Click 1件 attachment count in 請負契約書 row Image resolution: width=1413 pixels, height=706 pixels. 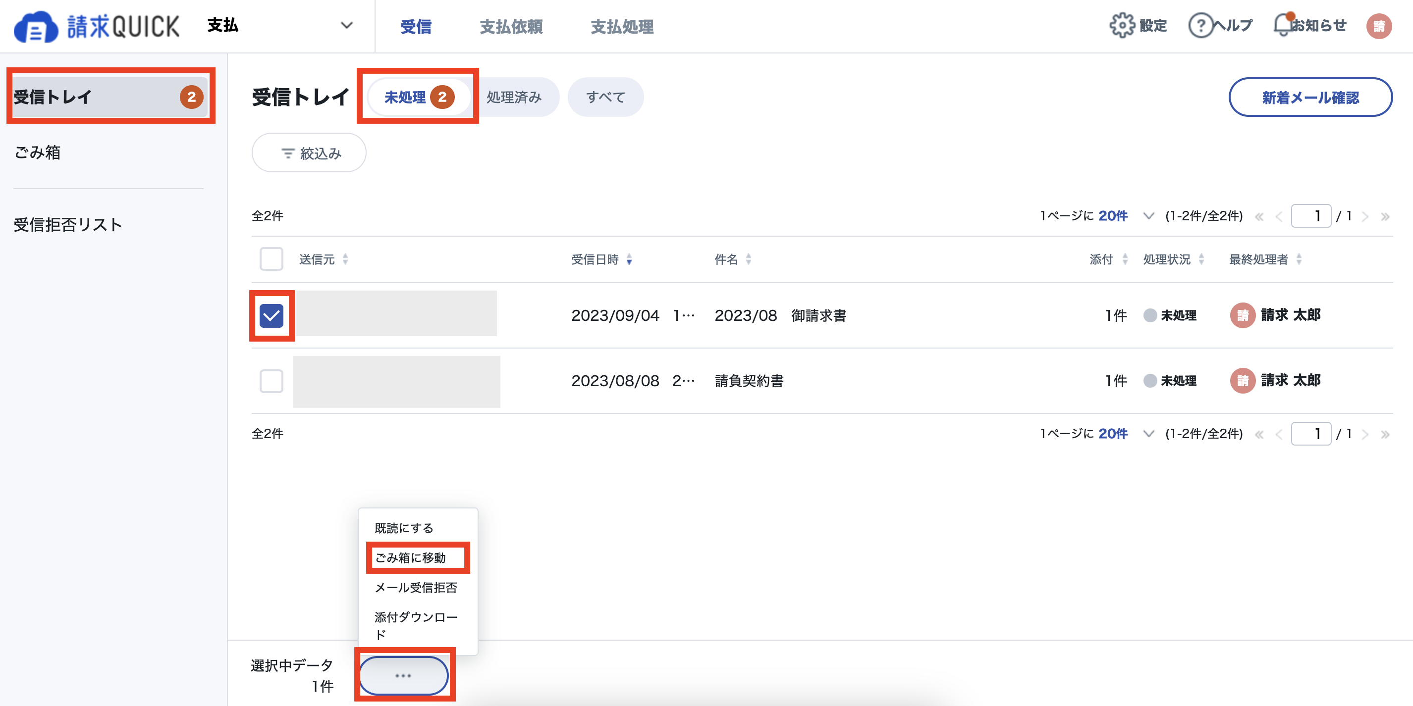click(1116, 380)
